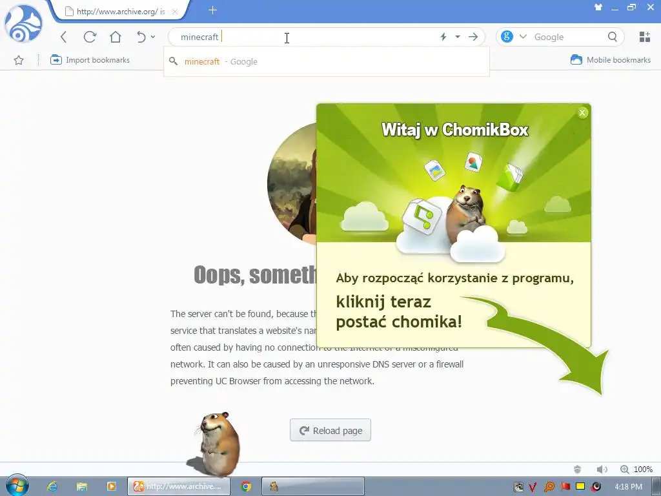This screenshot has height=496, width=661.
Task: Click the red flag tray icon
Action: click(565, 487)
